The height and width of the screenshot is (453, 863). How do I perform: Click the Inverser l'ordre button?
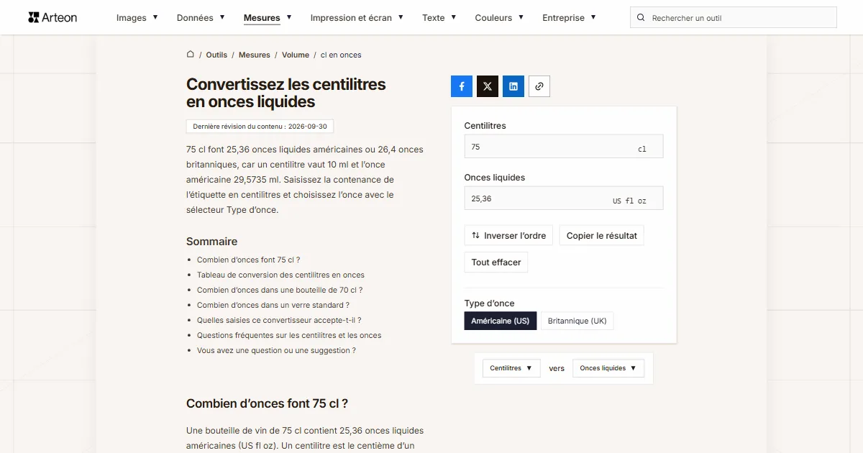[508, 235]
